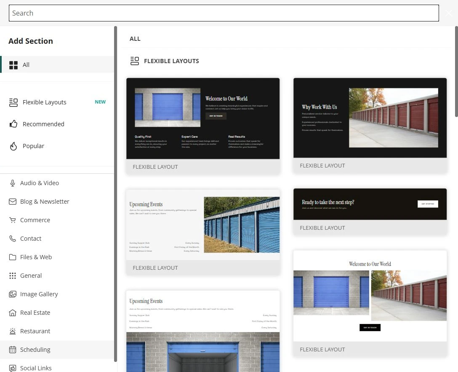Click the Flexible Layouts sidebar icon
The height and width of the screenshot is (372, 458).
click(13, 103)
